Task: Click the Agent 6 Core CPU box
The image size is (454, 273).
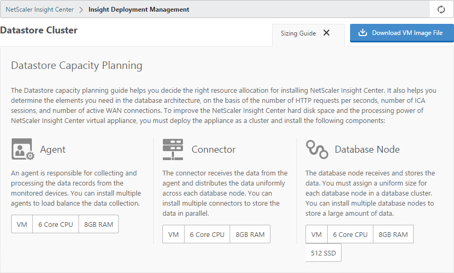Action: coord(56,224)
